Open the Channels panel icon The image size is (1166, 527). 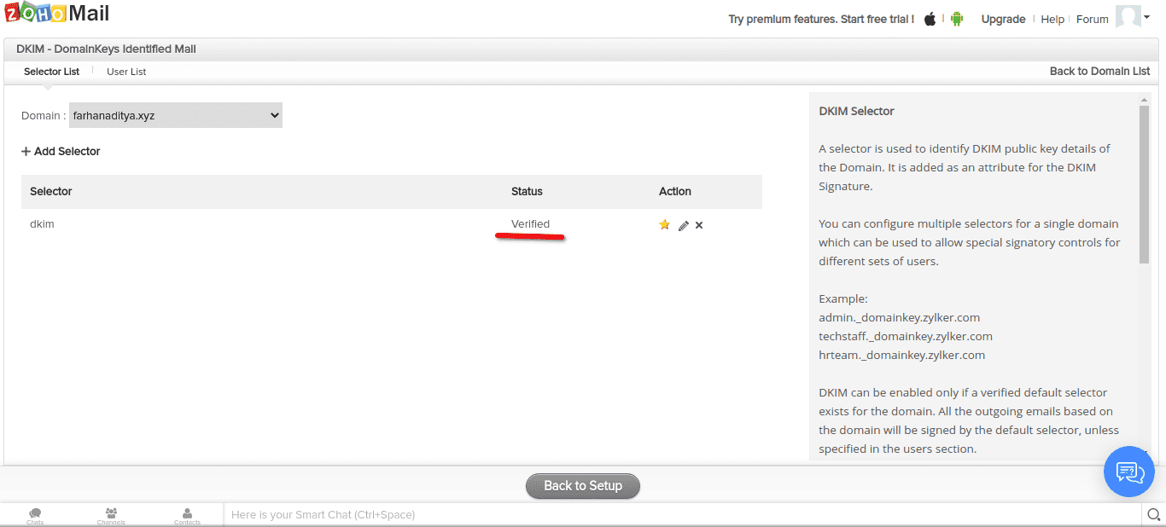tap(110, 514)
